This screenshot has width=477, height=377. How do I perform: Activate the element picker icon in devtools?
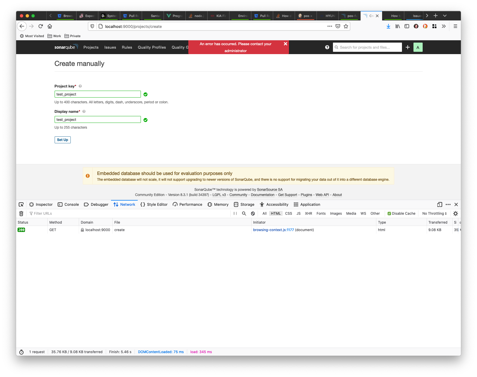21,204
